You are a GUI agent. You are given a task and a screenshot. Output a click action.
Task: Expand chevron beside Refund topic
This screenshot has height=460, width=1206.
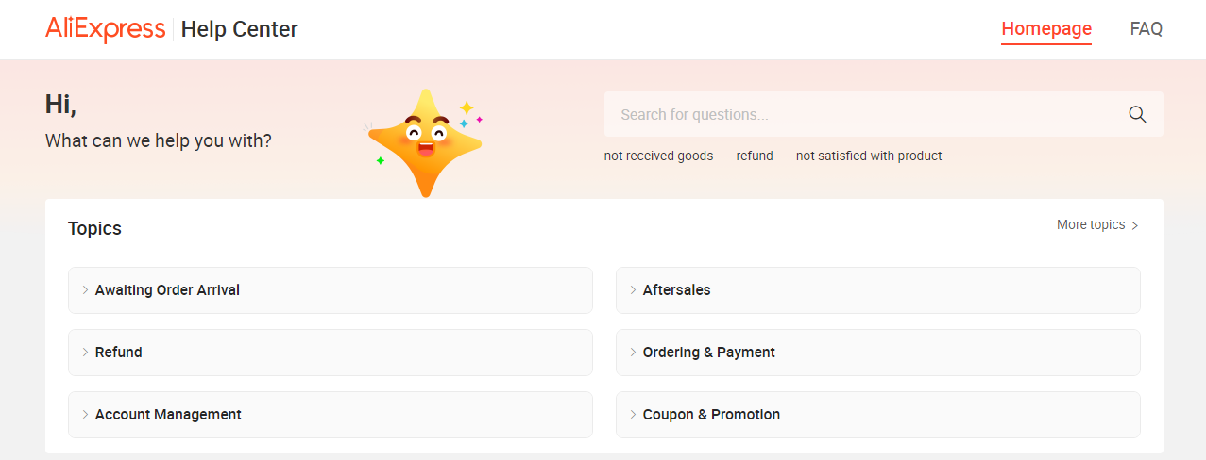pos(86,353)
